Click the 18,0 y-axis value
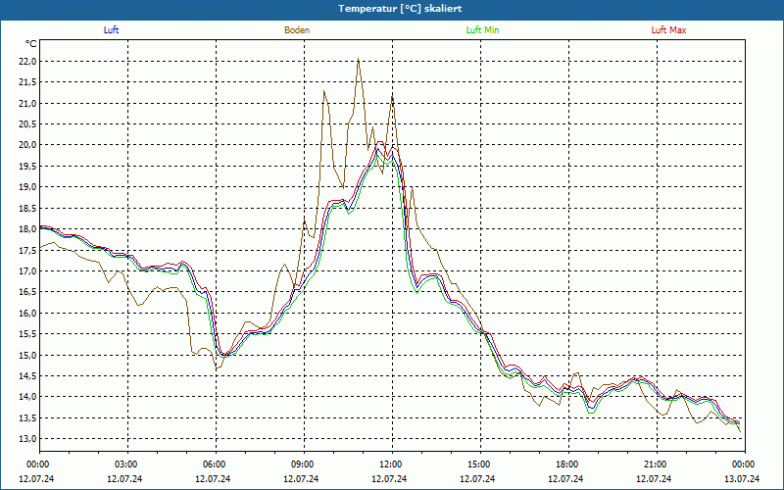 point(28,229)
